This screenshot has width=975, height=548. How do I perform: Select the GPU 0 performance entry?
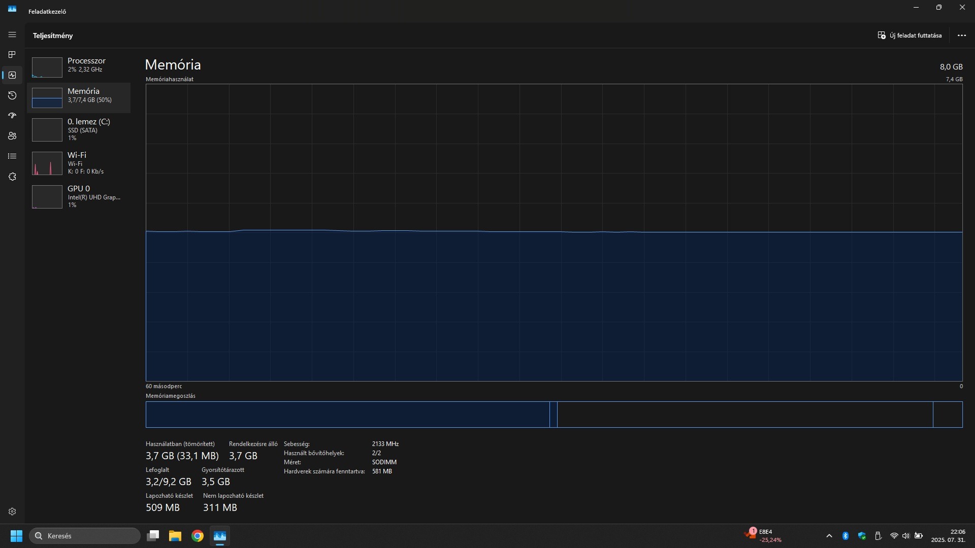(x=79, y=196)
